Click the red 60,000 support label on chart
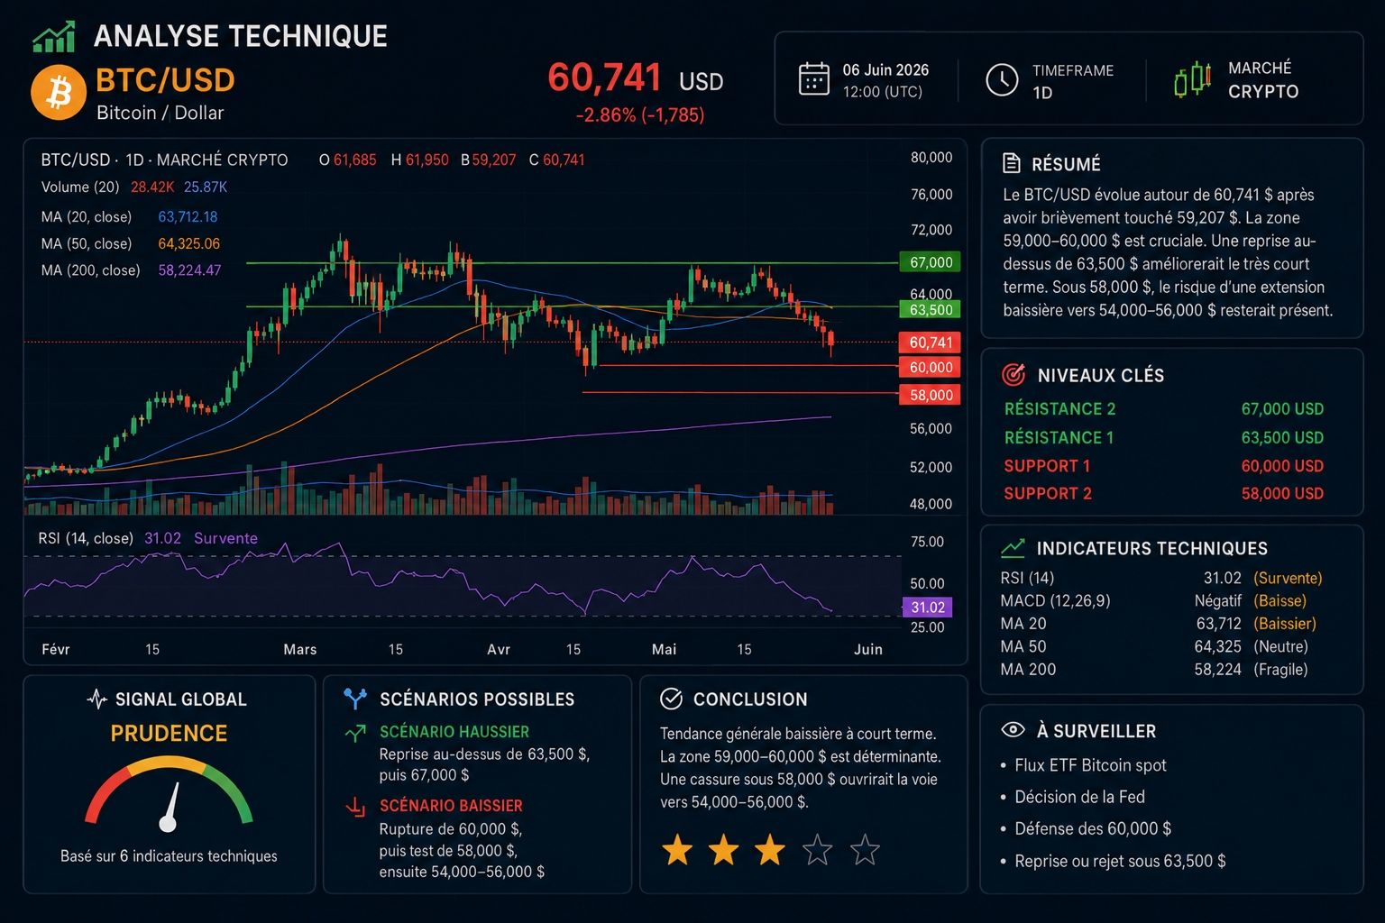Viewport: 1385px width, 923px height. coord(931,367)
